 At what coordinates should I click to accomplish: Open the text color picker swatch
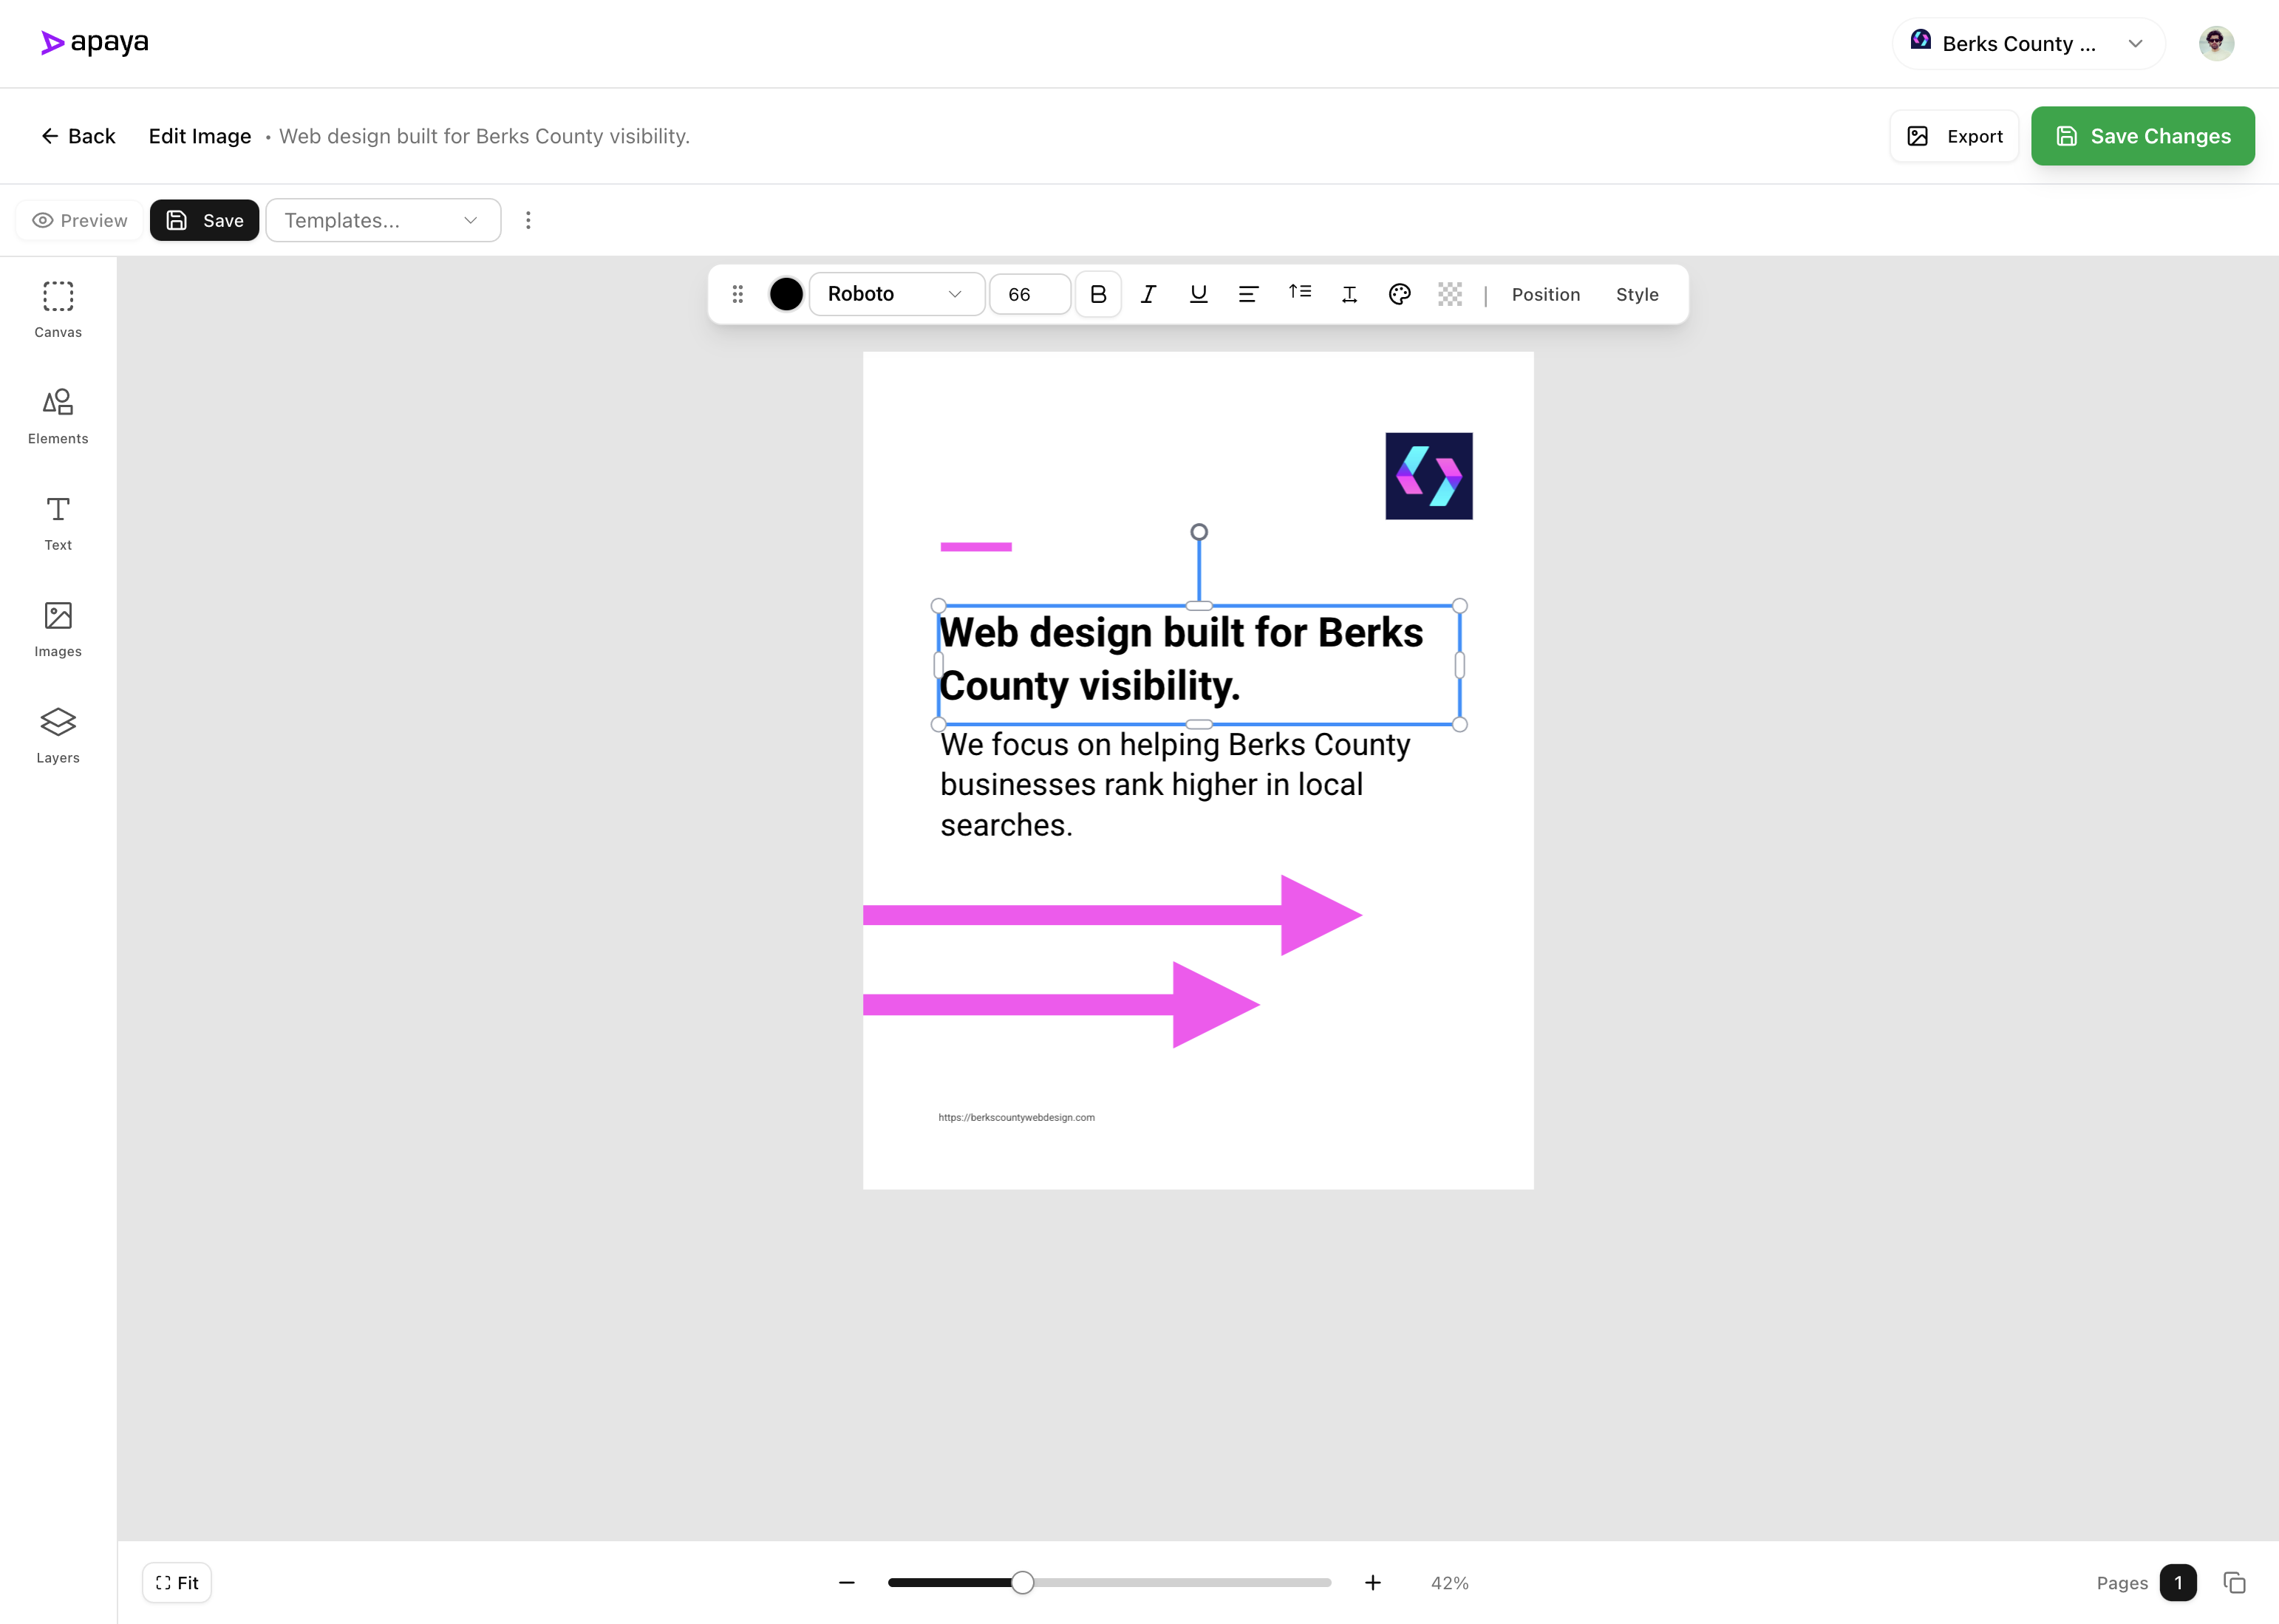786,294
